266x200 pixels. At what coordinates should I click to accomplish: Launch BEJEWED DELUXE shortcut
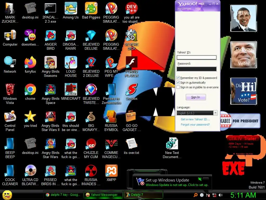pyautogui.click(x=91, y=40)
